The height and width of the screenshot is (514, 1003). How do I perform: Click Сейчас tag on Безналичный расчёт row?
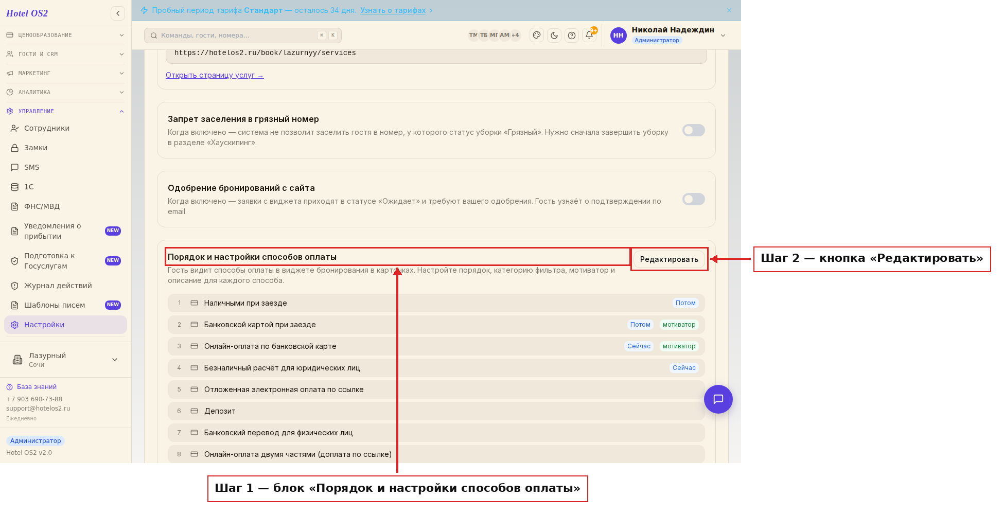point(684,368)
